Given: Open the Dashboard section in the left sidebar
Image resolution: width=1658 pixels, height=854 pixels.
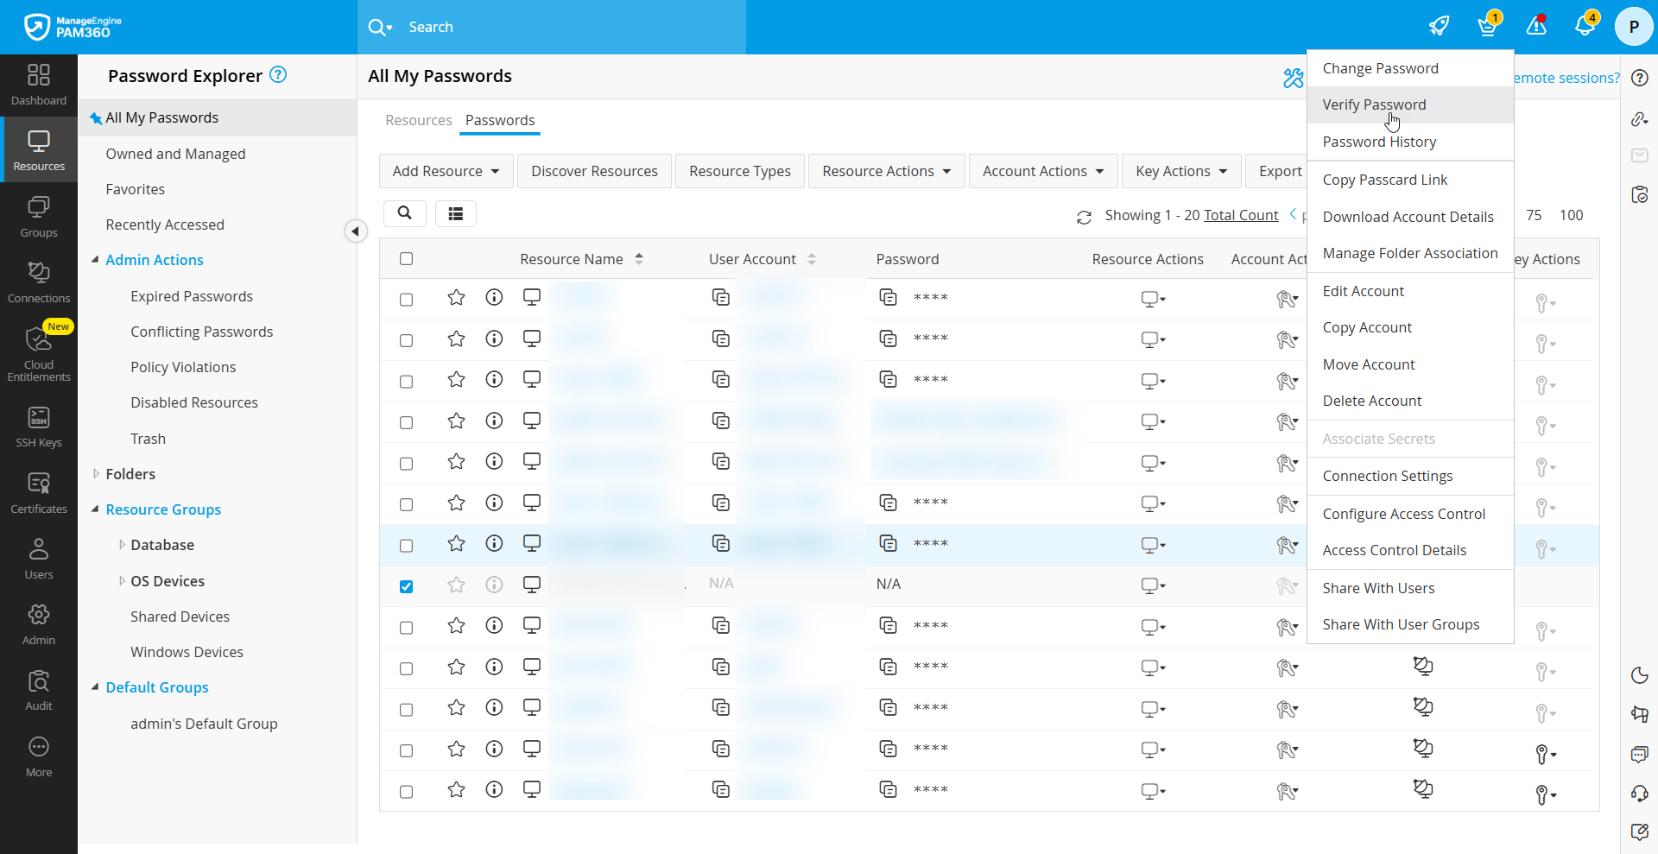Looking at the screenshot, I should coord(38,84).
